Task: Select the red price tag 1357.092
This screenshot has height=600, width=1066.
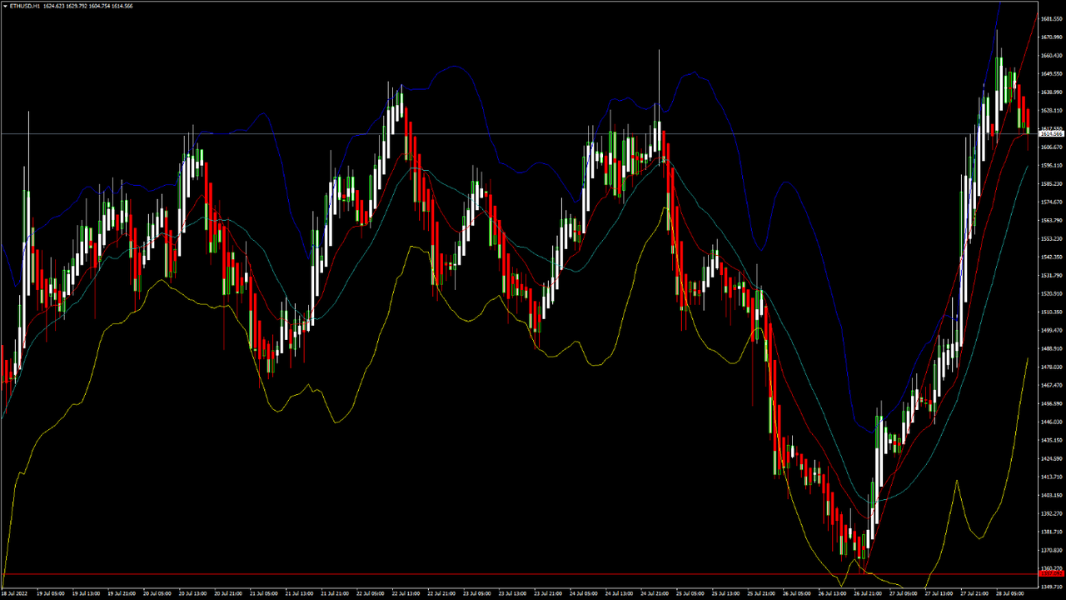Action: (x=1051, y=574)
